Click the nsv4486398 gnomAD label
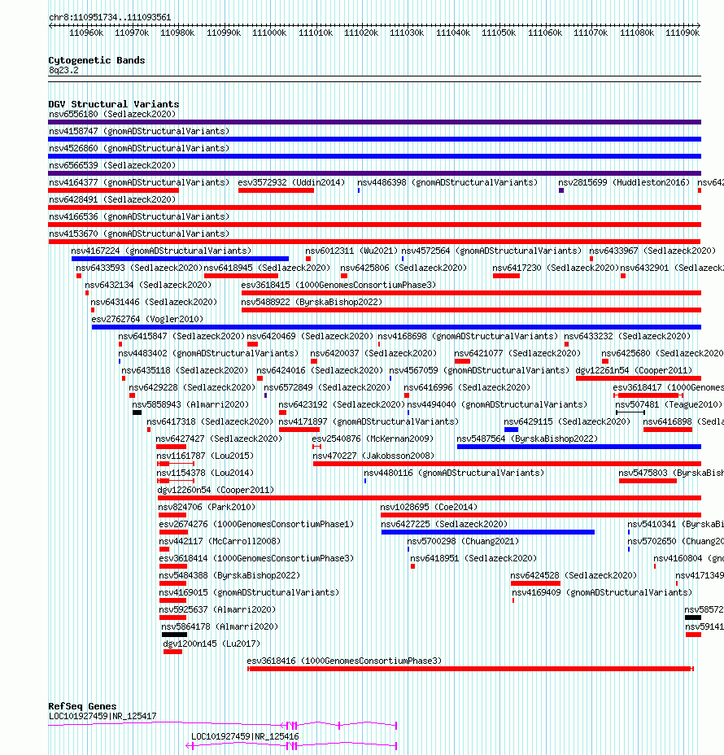This screenshot has width=724, height=755. [447, 182]
